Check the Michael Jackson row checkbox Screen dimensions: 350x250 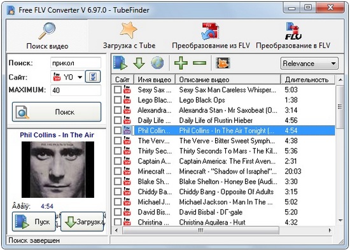pyautogui.click(x=118, y=202)
